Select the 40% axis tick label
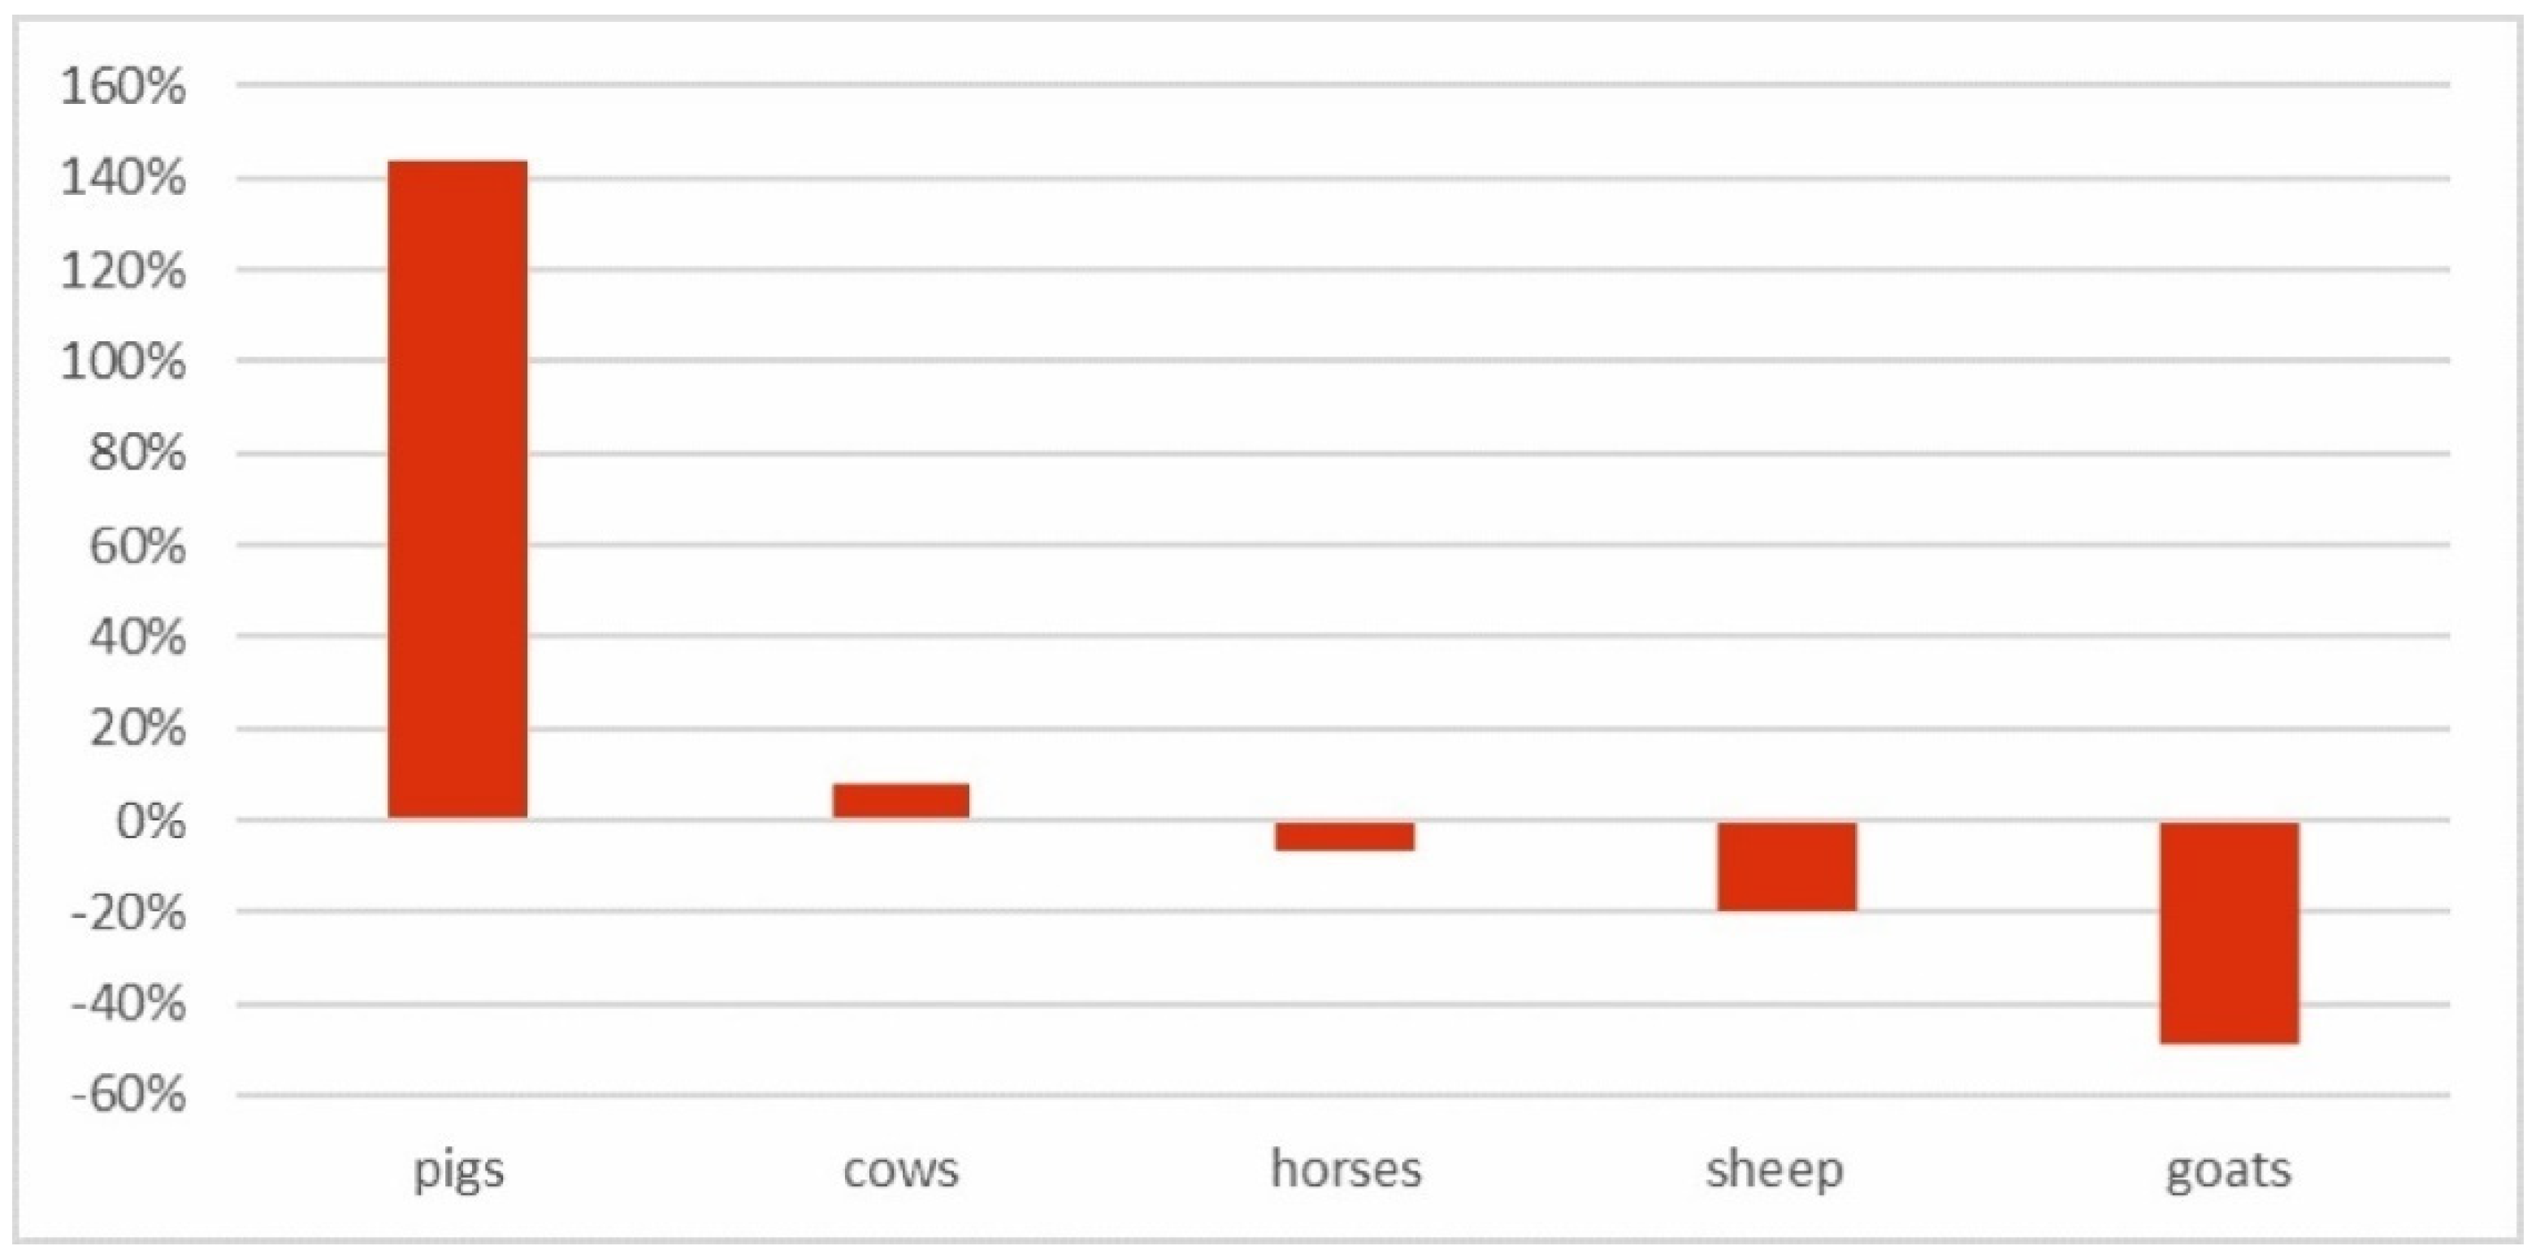This screenshot has height=1259, width=2540. [x=136, y=637]
